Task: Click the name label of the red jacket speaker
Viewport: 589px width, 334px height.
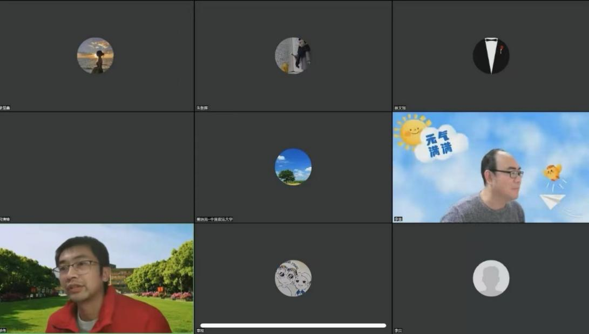Action: click(x=3, y=330)
